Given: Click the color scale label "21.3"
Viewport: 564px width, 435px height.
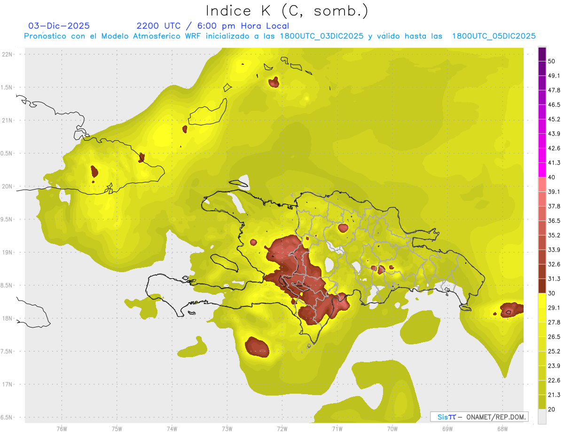Looking at the screenshot, I should 554,395.
